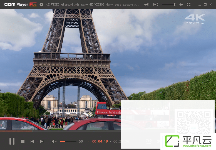Switch to fullscreen mode with the corner-arrows icon

point(188,4)
